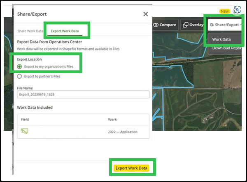The width and height of the screenshot is (247, 182).
Task: Click the Field column header
Action: 25,120
